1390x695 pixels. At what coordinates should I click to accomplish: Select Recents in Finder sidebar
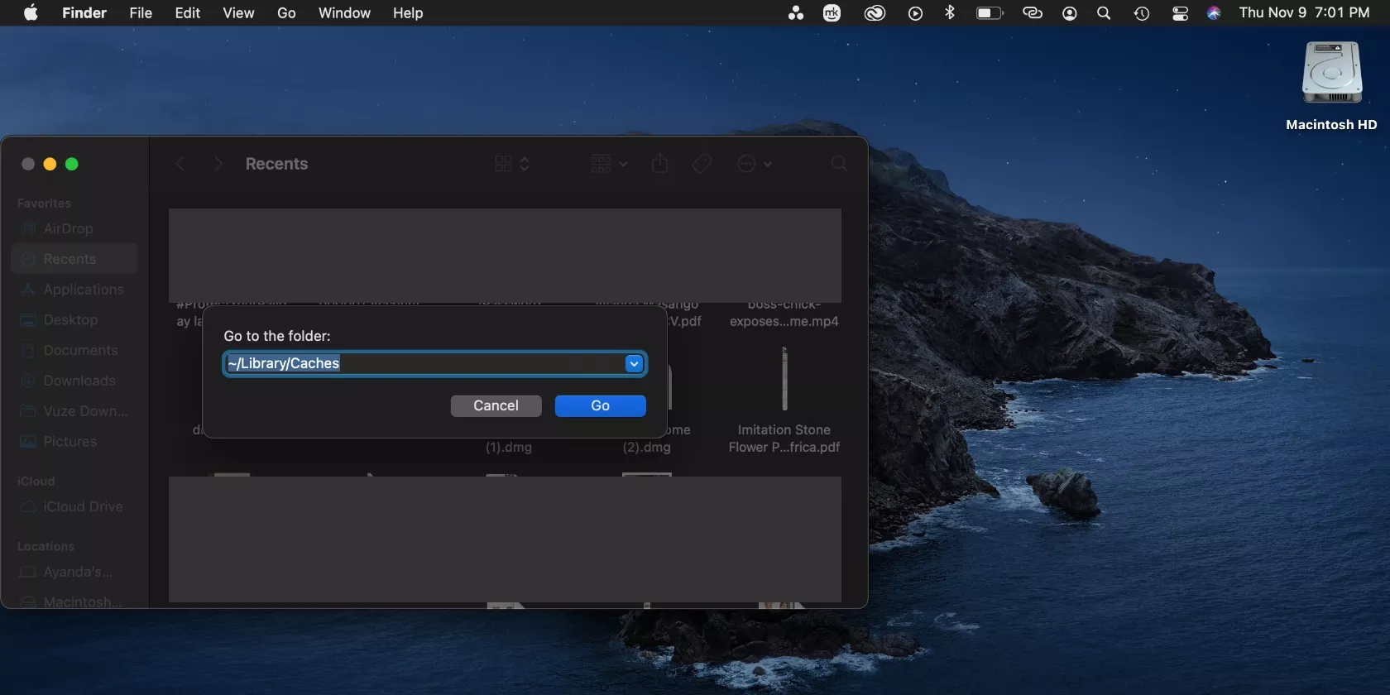pos(74,259)
